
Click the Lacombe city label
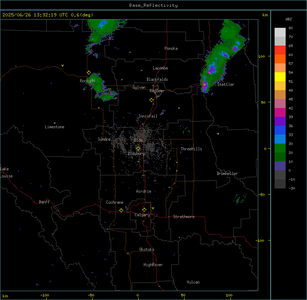[160, 68]
